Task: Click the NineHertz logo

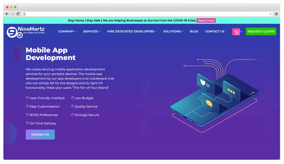Action: [x=26, y=31]
